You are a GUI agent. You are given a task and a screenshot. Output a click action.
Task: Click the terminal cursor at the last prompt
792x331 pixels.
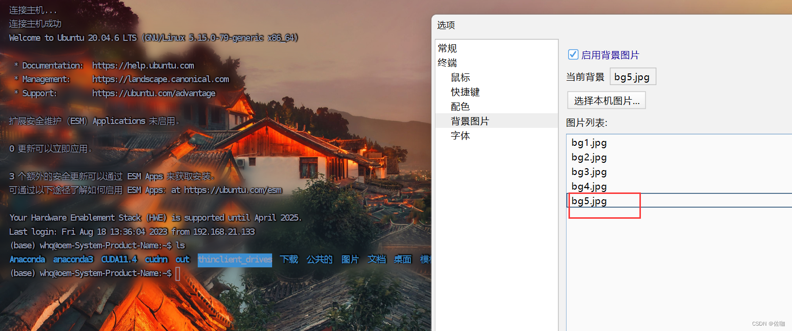pyautogui.click(x=178, y=274)
